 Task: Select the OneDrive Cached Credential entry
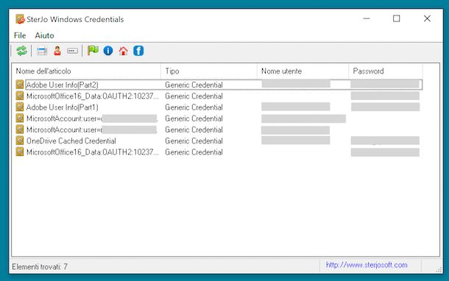[71, 140]
